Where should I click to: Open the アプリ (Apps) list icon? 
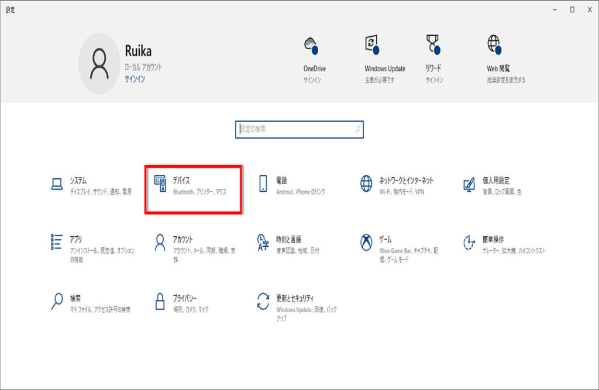pos(57,242)
